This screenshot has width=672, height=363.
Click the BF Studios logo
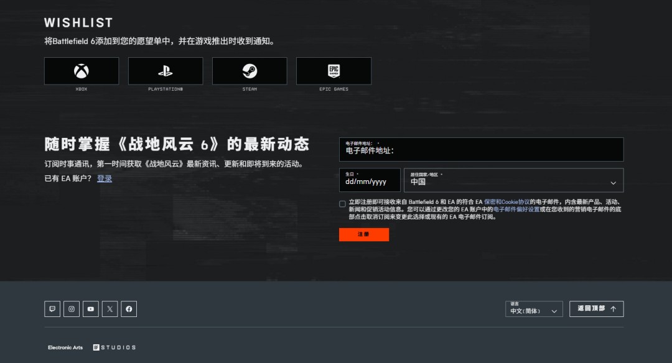(x=115, y=347)
